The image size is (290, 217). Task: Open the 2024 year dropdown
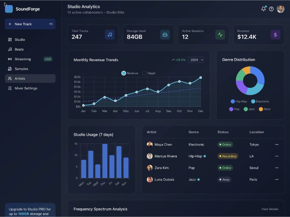point(196,60)
